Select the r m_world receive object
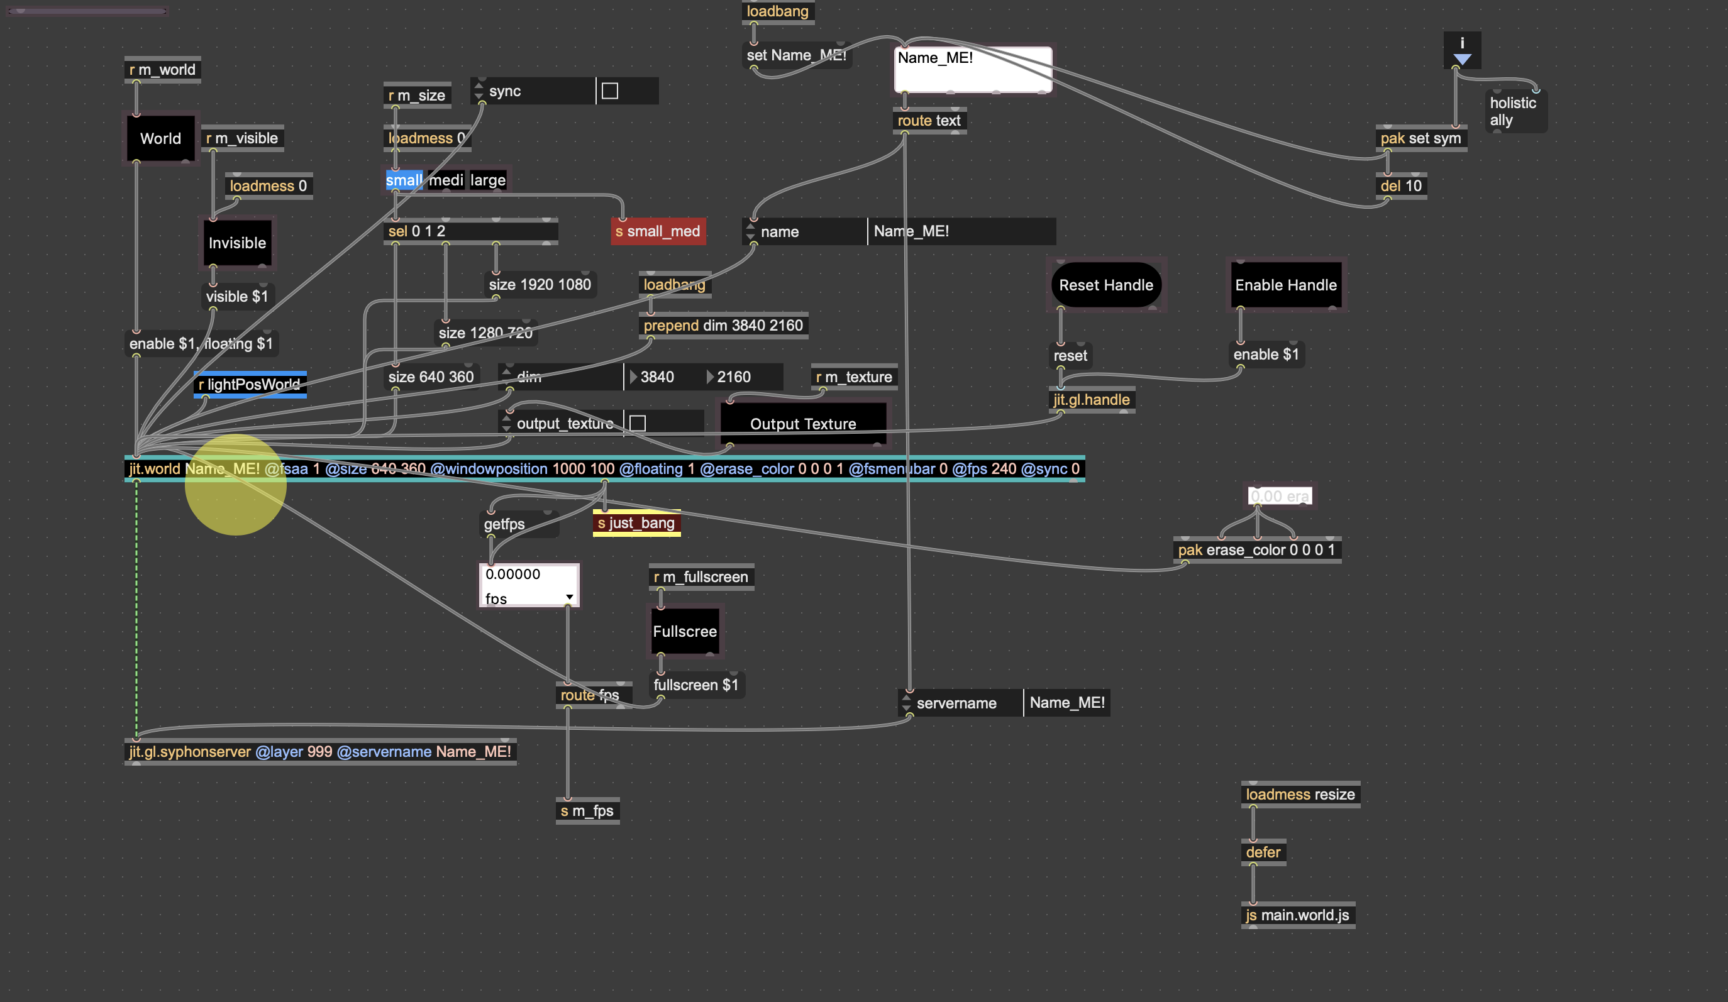Screen dimensions: 1728x1002 162,70
